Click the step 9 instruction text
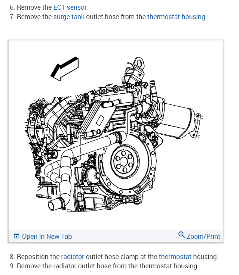The image size is (239, 275). click(x=104, y=266)
